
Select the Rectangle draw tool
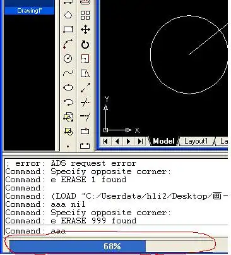68,29
